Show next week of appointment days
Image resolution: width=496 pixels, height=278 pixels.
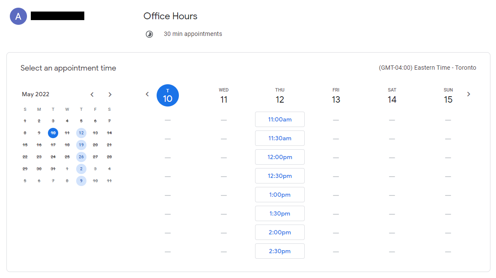pyautogui.click(x=469, y=94)
